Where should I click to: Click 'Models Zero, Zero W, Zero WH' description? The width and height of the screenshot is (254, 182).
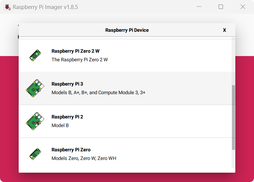(84, 158)
